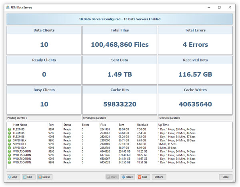Click the Received Data 116.57 GB value
Viewport: 240px width, 187px height.
pyautogui.click(x=195, y=74)
